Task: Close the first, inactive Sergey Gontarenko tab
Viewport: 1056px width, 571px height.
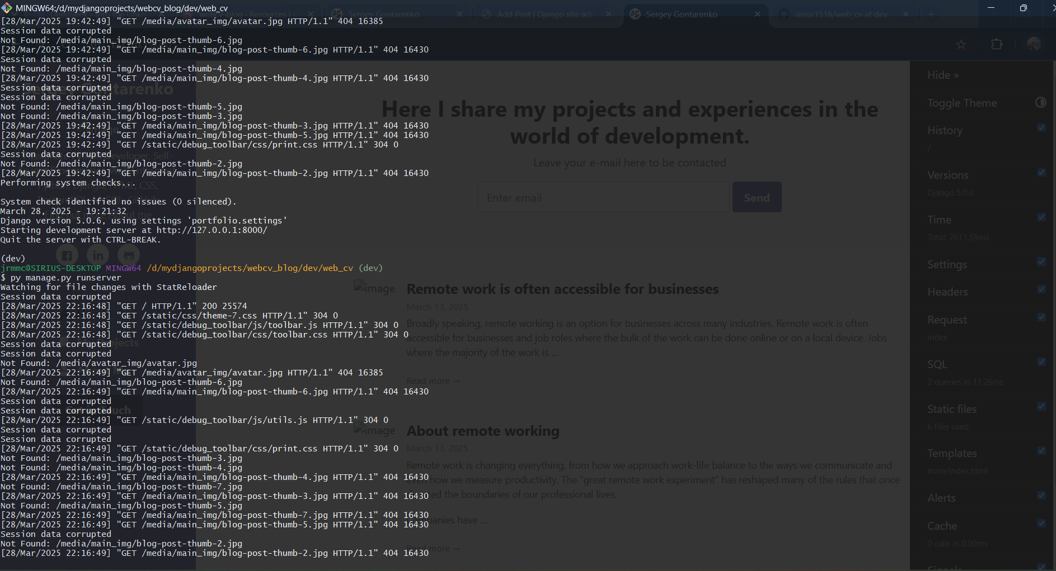Action: point(459,14)
